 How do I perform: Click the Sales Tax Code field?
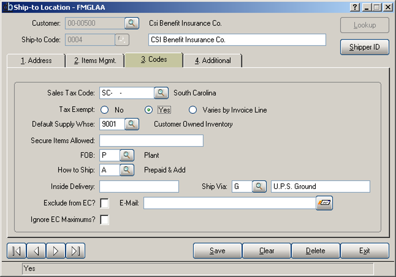127,93
